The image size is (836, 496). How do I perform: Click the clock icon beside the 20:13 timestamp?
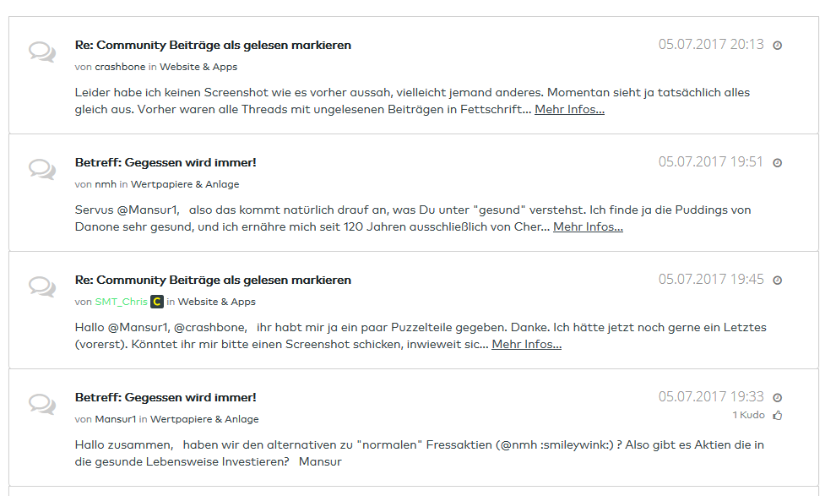777,45
